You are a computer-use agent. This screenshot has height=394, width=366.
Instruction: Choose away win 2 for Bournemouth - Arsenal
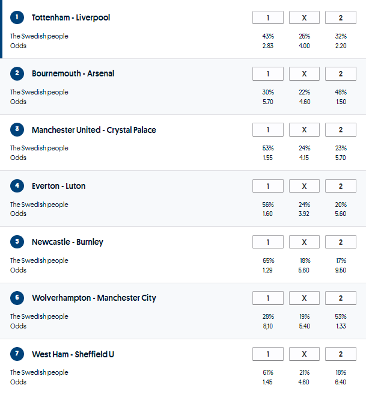coord(341,74)
